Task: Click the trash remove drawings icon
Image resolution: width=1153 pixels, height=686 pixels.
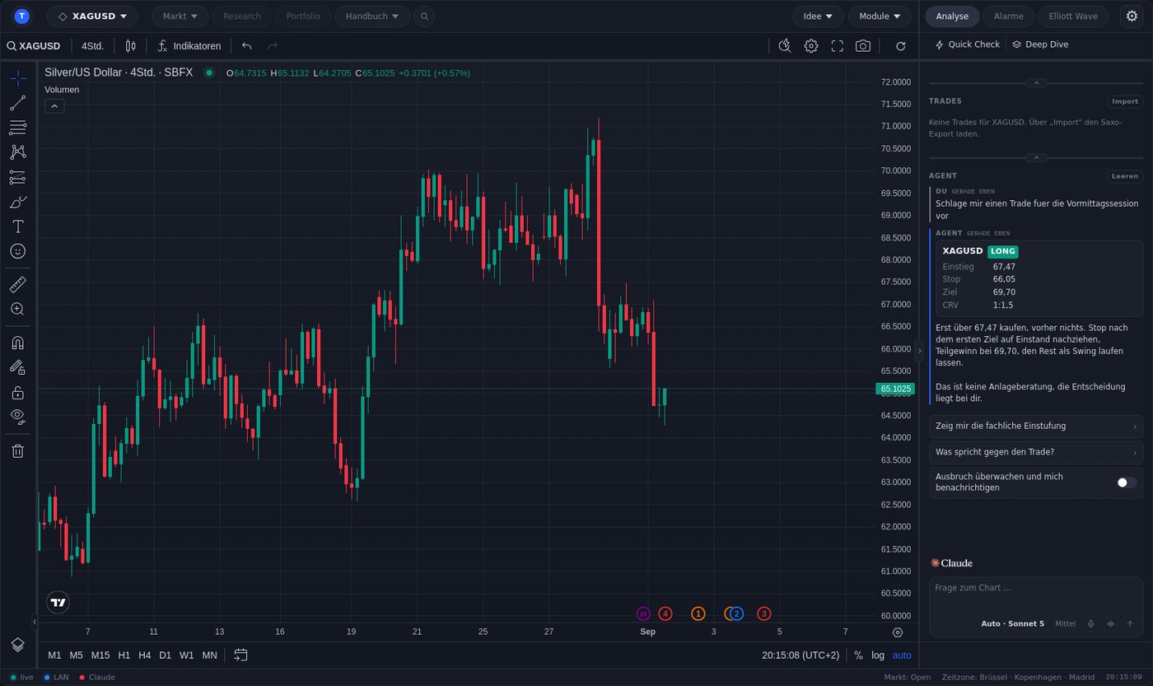Action: point(17,450)
